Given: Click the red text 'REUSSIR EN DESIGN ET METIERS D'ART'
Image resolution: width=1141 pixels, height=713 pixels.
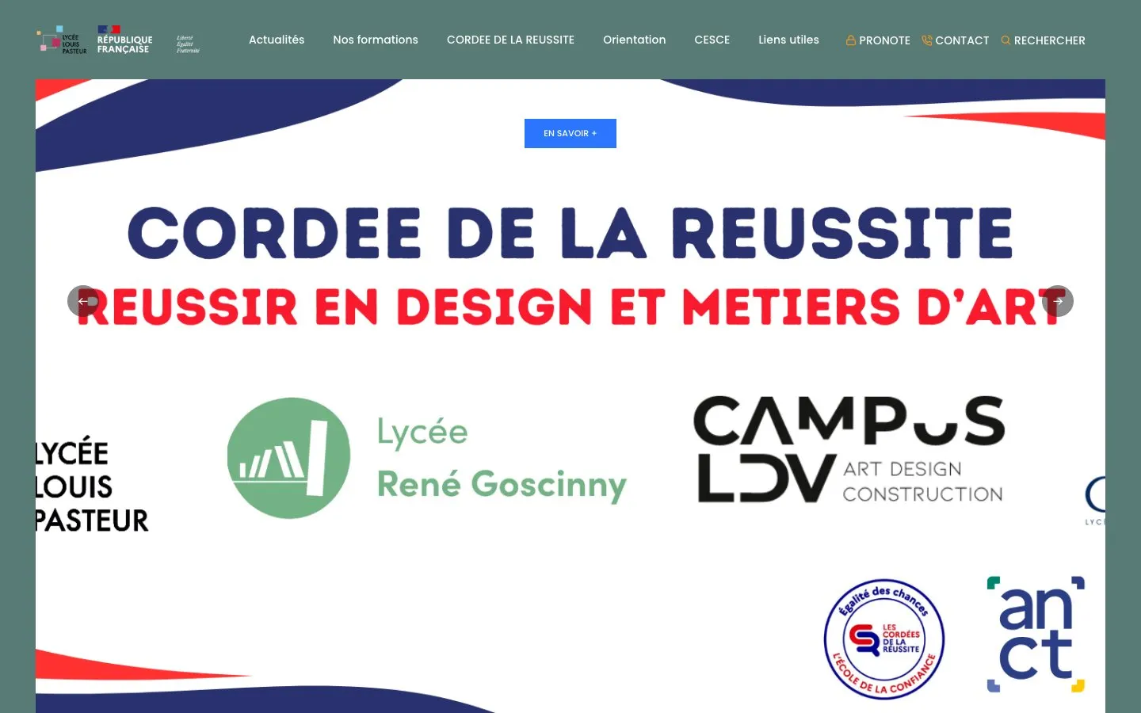Looking at the screenshot, I should tap(570, 307).
